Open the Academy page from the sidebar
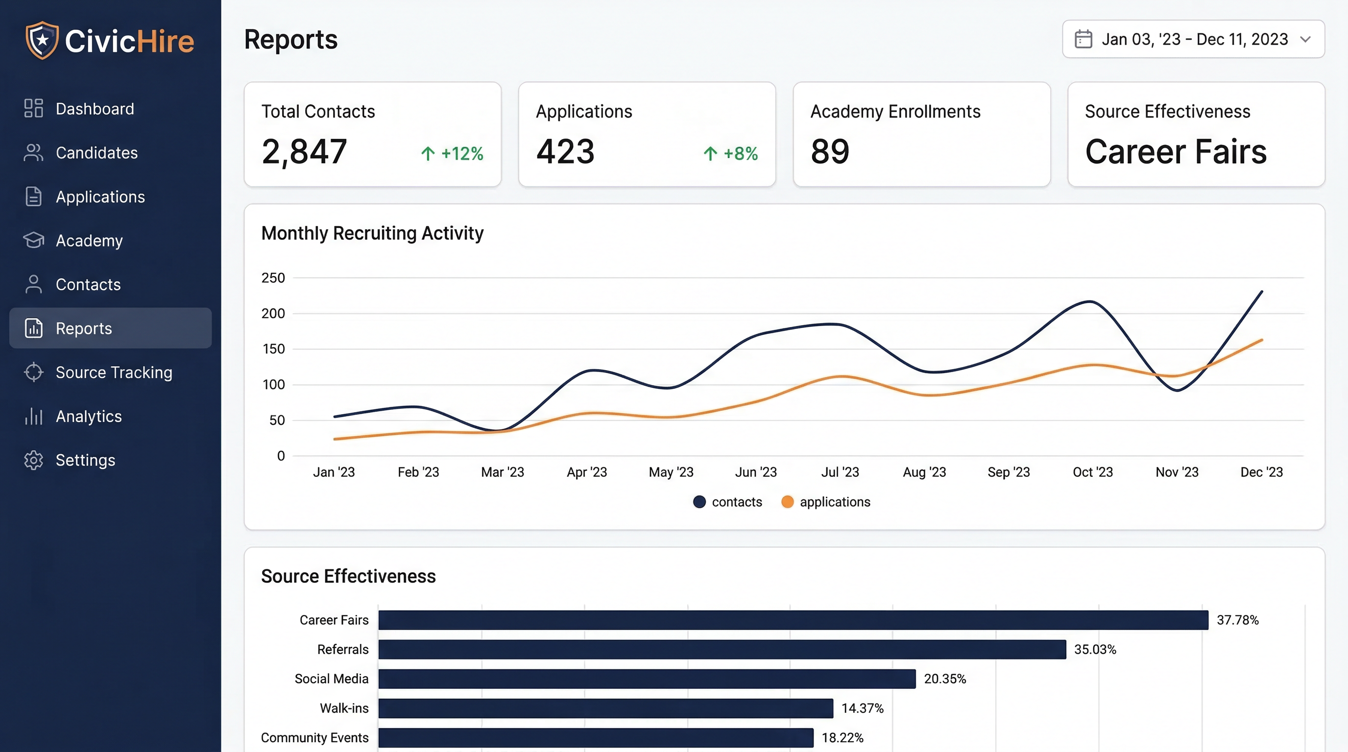Screen dimensions: 1348x752 click(89, 240)
